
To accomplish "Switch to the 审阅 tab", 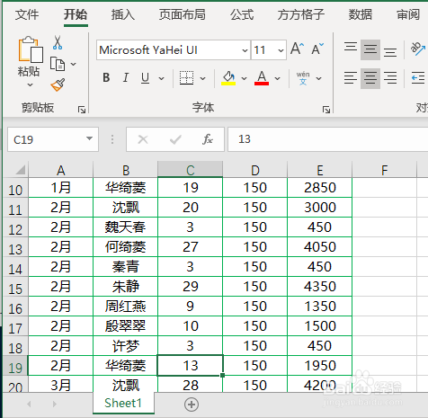I will pyautogui.click(x=408, y=14).
